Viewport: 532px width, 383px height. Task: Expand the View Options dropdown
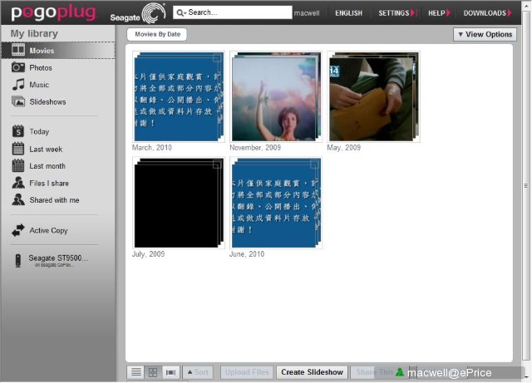click(x=485, y=34)
